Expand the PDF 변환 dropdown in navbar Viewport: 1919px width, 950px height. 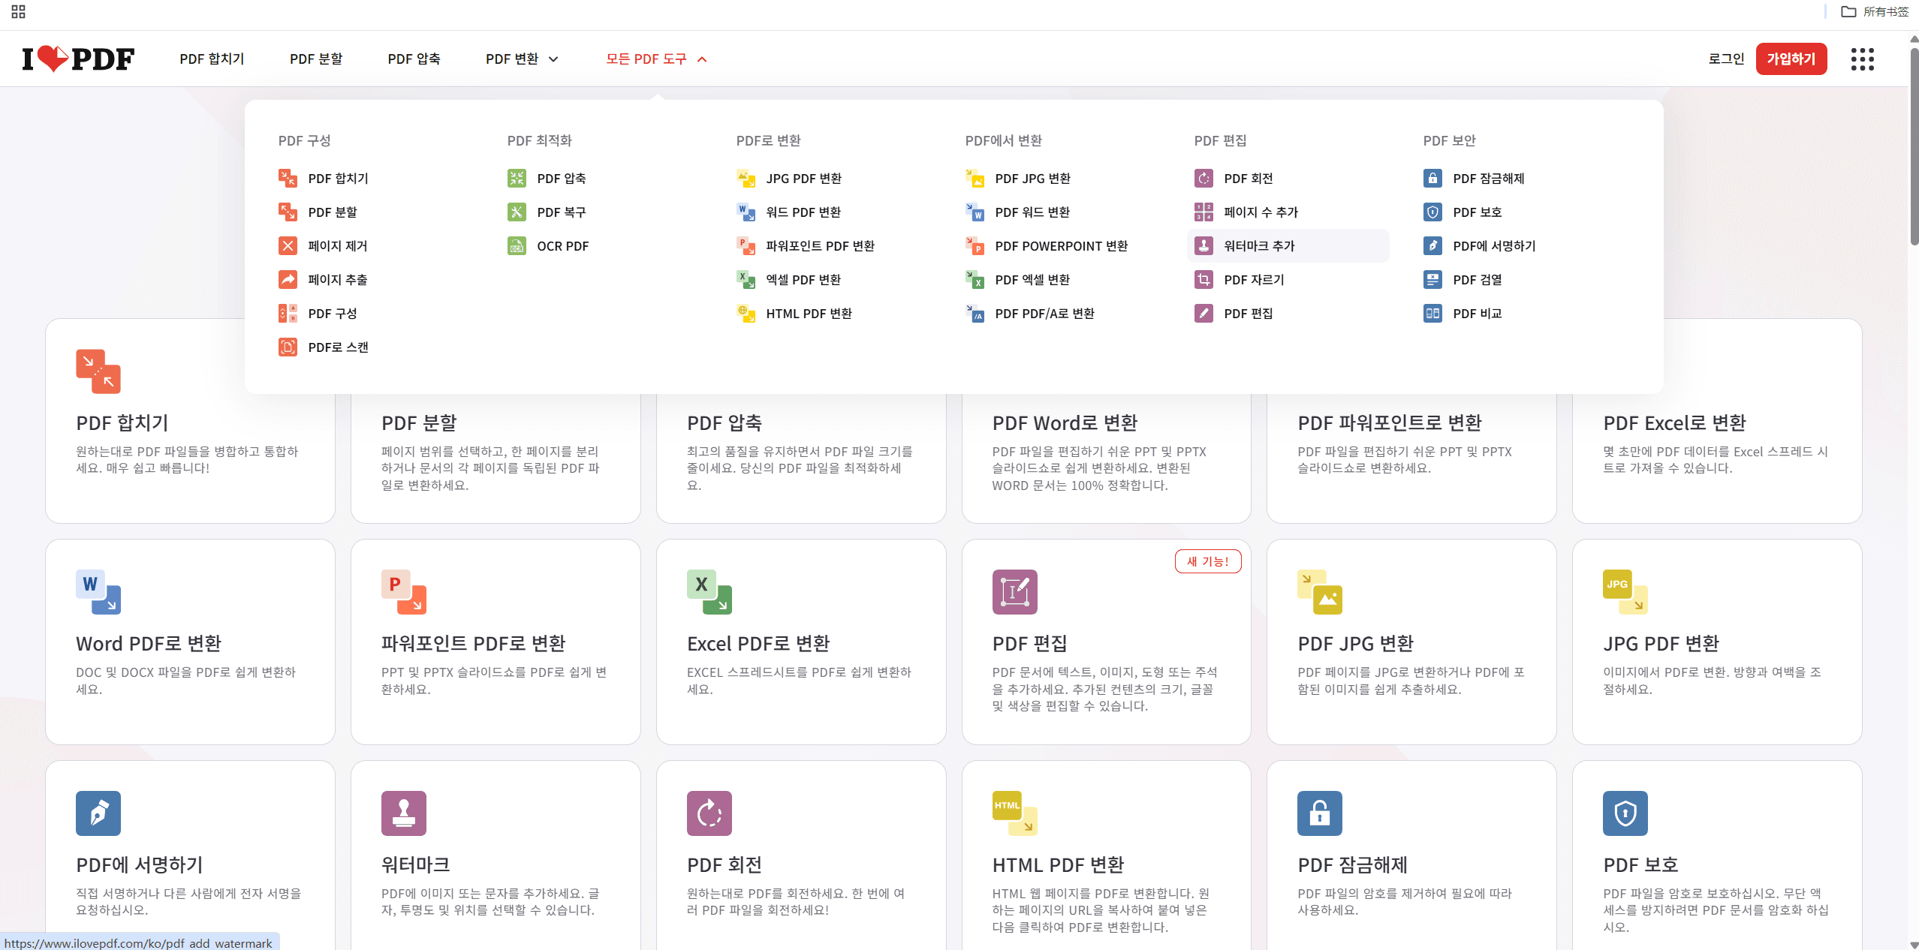522,59
